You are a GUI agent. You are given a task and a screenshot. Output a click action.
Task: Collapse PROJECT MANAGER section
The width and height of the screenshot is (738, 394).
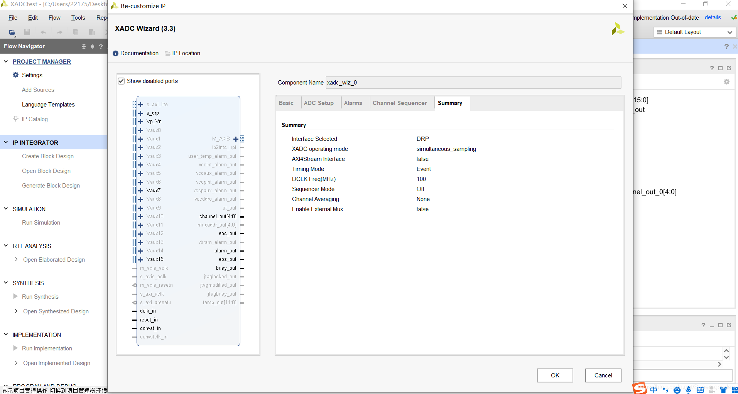pos(6,61)
